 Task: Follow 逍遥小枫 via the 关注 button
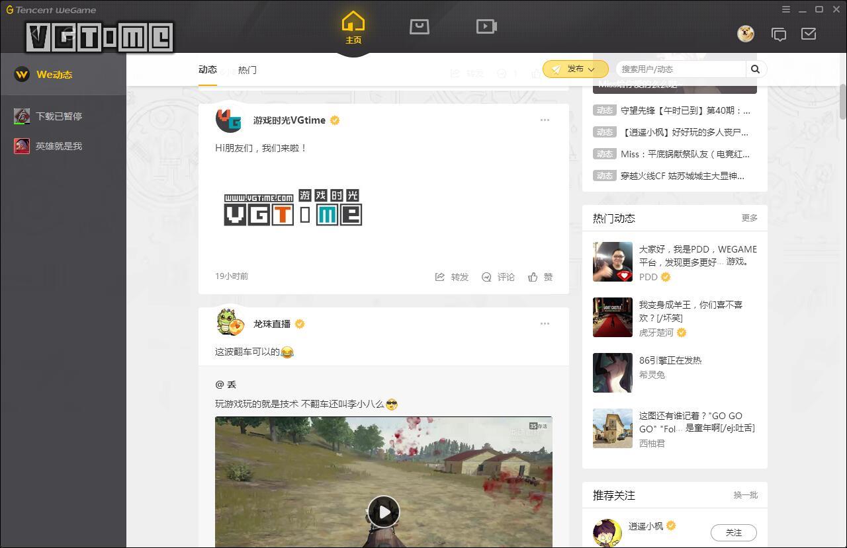click(733, 532)
